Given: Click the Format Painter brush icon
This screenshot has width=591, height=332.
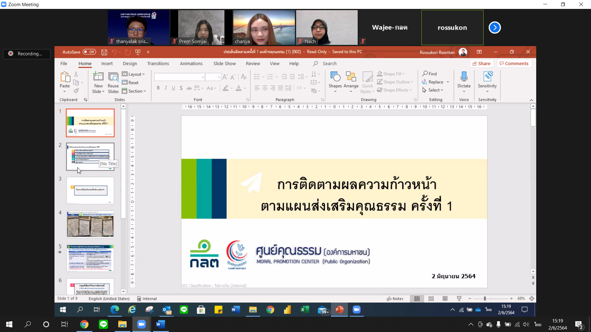Looking at the screenshot, I should point(76,91).
